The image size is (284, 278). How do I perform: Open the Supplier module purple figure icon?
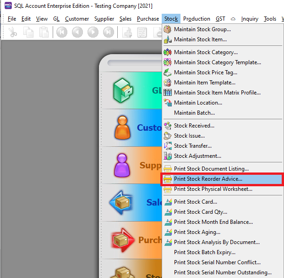123,165
